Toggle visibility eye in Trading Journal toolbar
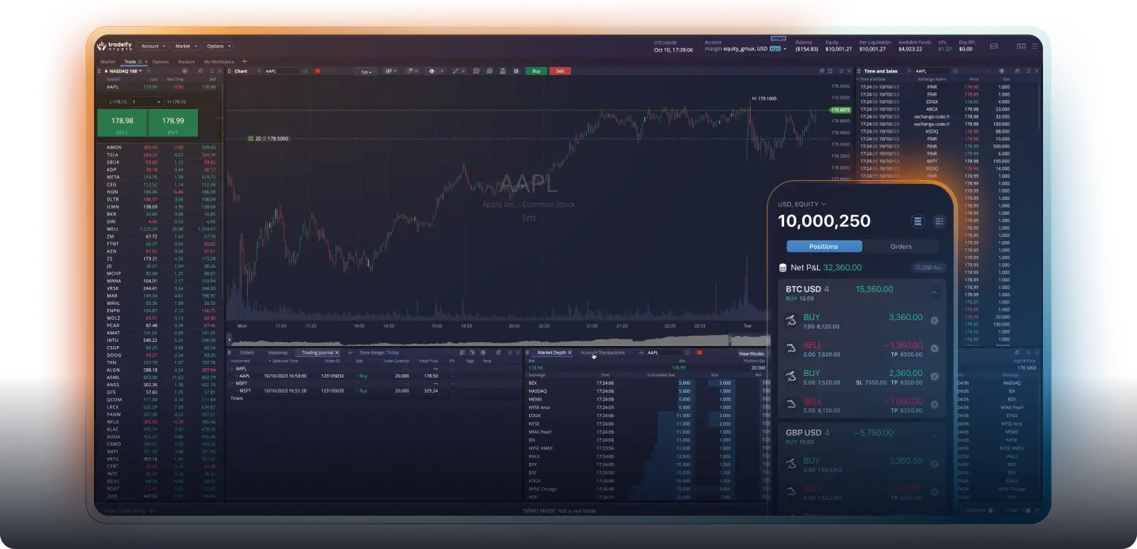This screenshot has width=1137, height=549. point(483,352)
